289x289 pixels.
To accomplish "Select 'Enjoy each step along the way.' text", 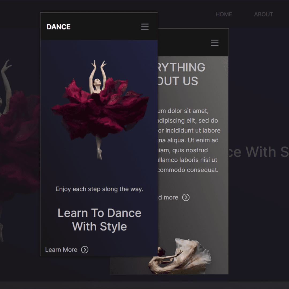I will click(100, 189).
